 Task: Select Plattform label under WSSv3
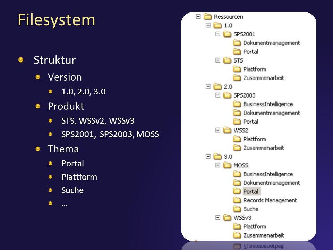[x=255, y=226]
